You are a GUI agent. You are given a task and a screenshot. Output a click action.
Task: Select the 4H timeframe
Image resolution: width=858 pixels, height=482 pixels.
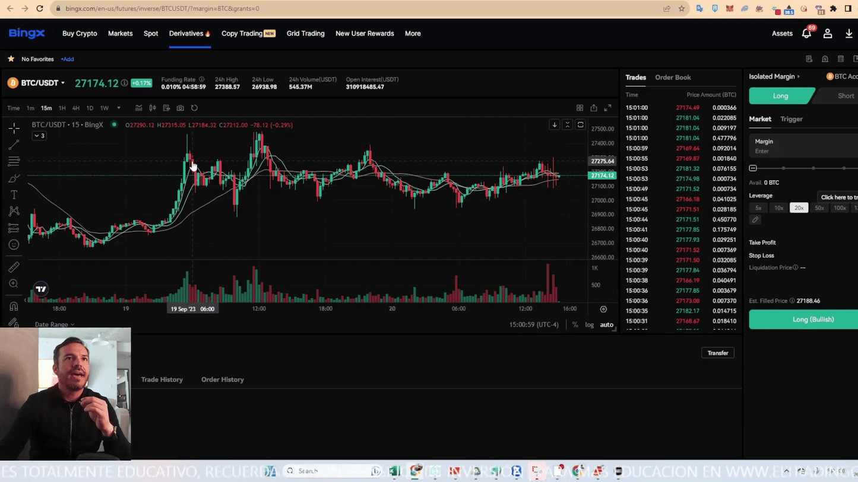pyautogui.click(x=75, y=108)
